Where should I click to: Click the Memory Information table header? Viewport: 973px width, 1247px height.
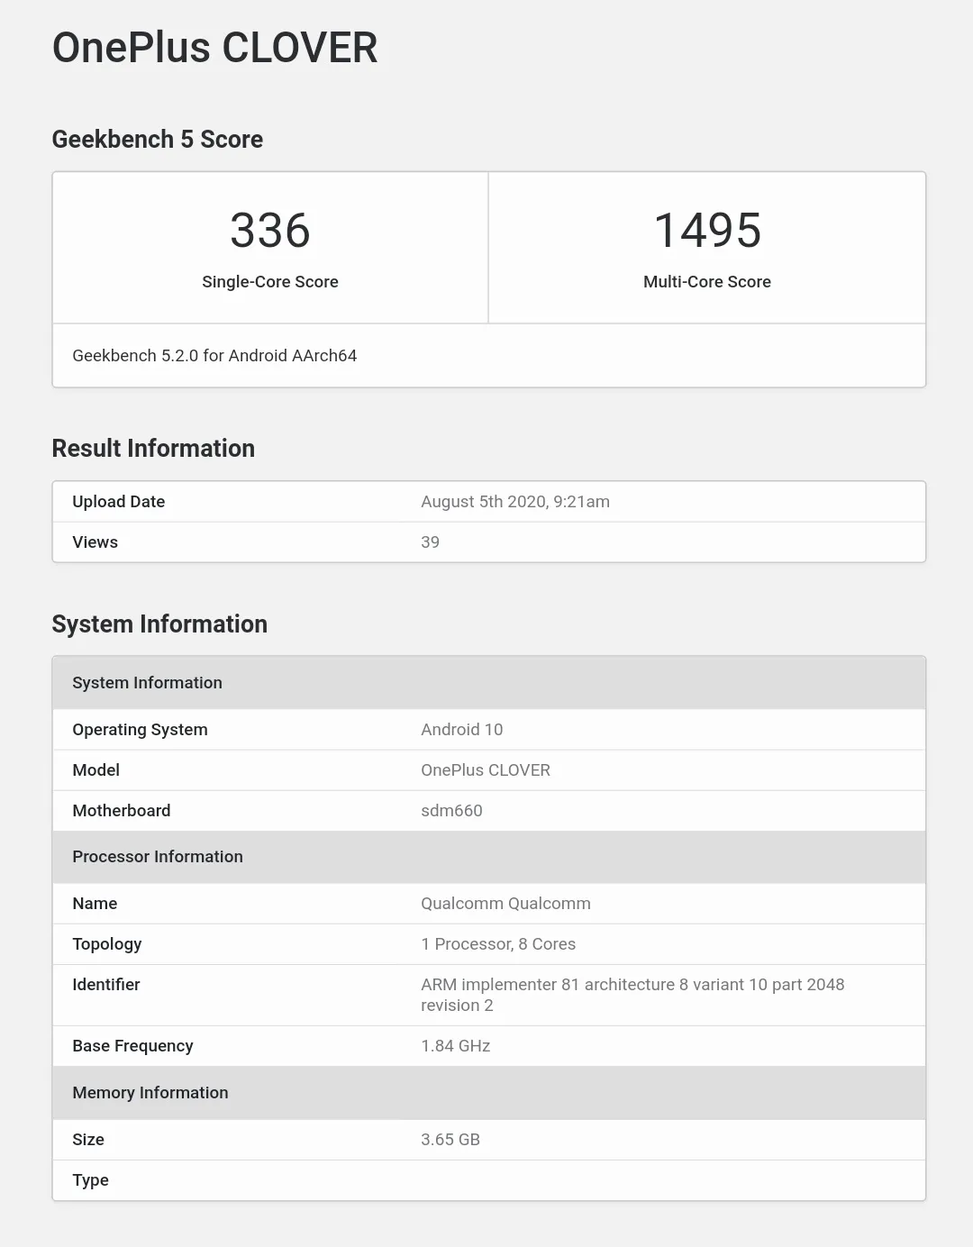[x=489, y=1093]
